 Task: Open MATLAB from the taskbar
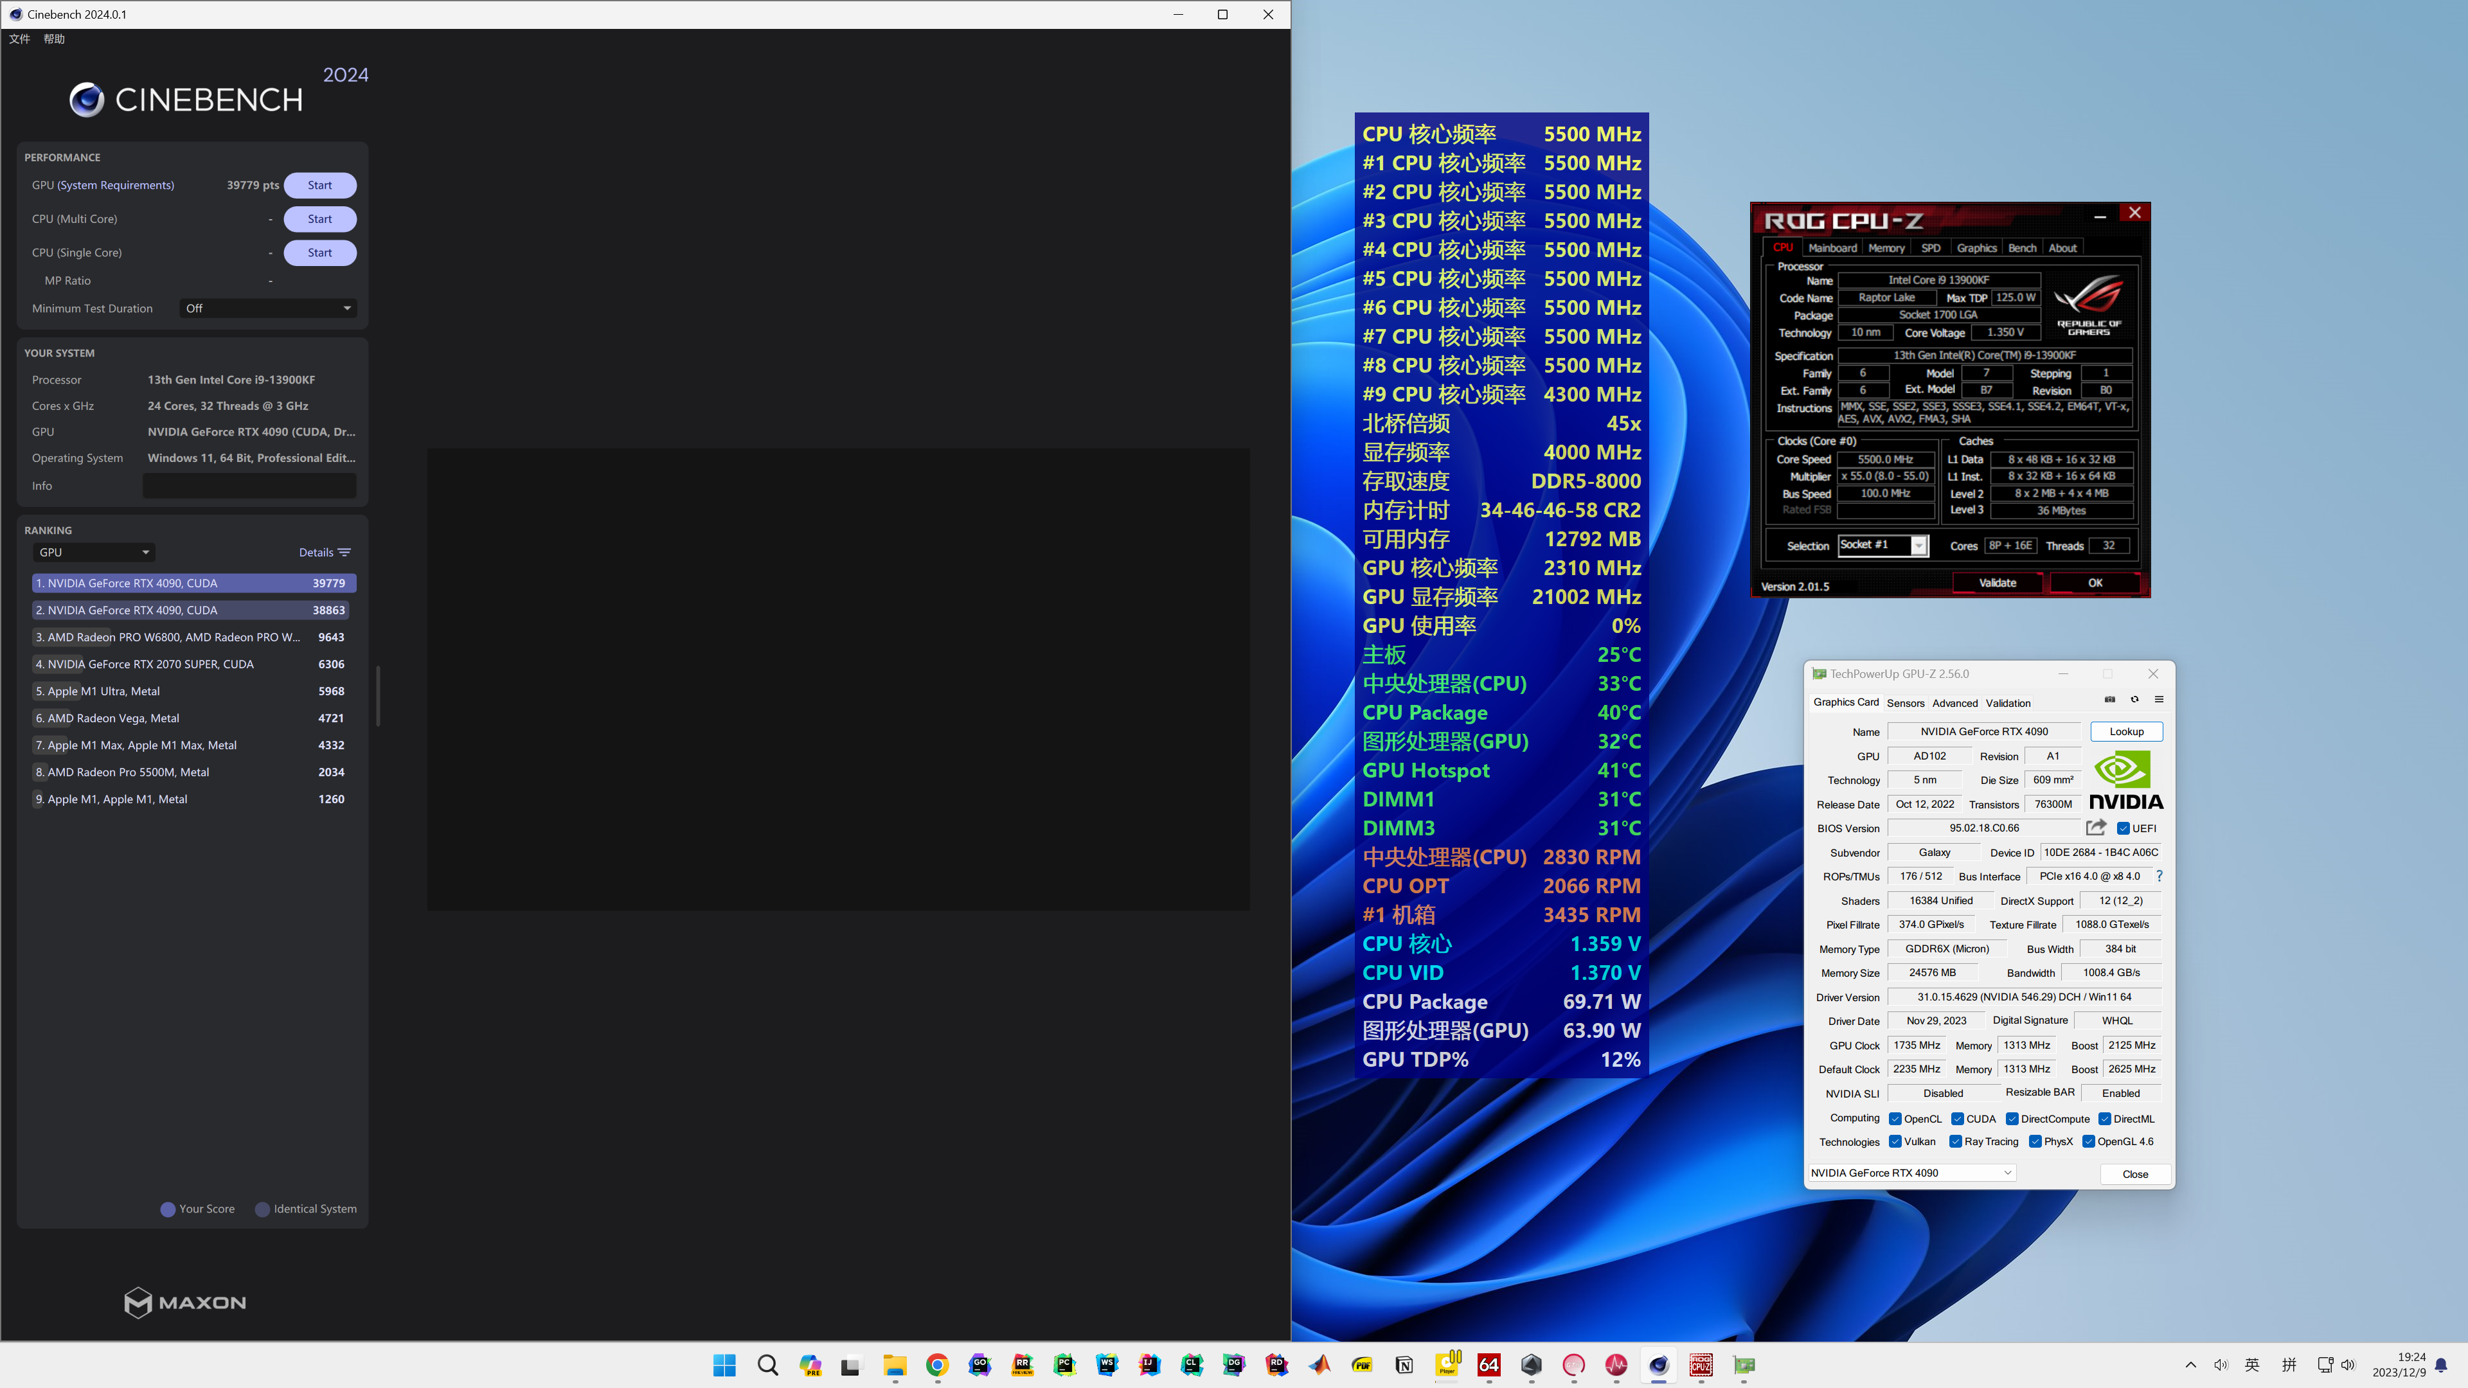click(1319, 1365)
